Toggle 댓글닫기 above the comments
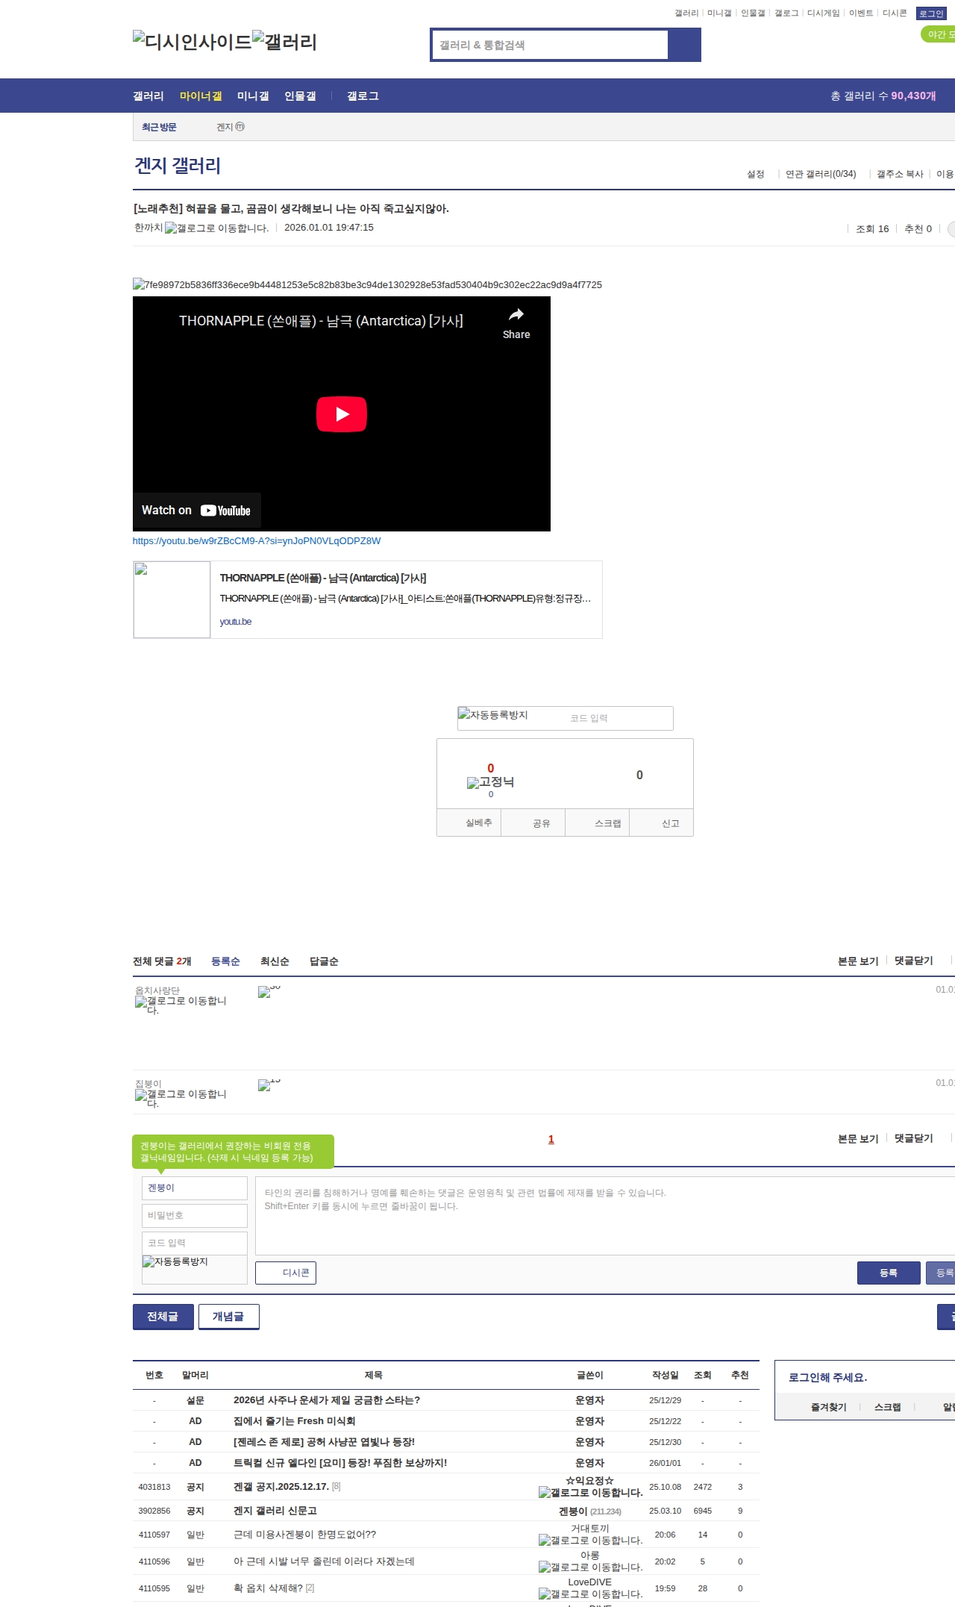 [913, 961]
